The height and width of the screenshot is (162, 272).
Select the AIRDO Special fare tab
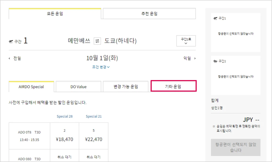pos(31,87)
